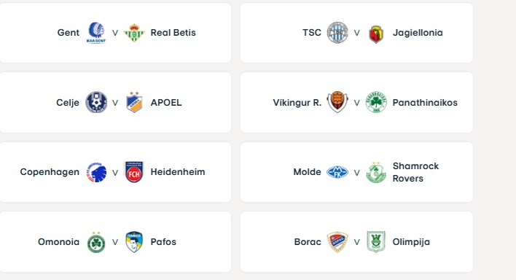Click the Real Betis club crest
This screenshot has height=280, width=516.
(134, 33)
